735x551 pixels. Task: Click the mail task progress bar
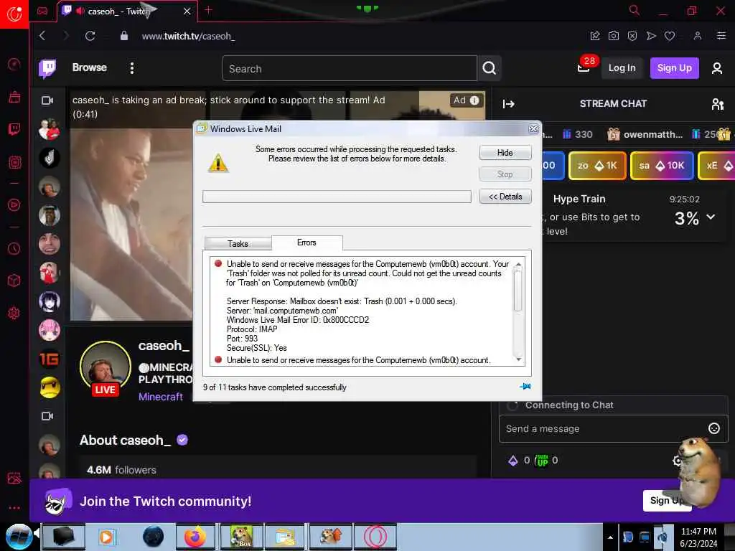tap(337, 197)
